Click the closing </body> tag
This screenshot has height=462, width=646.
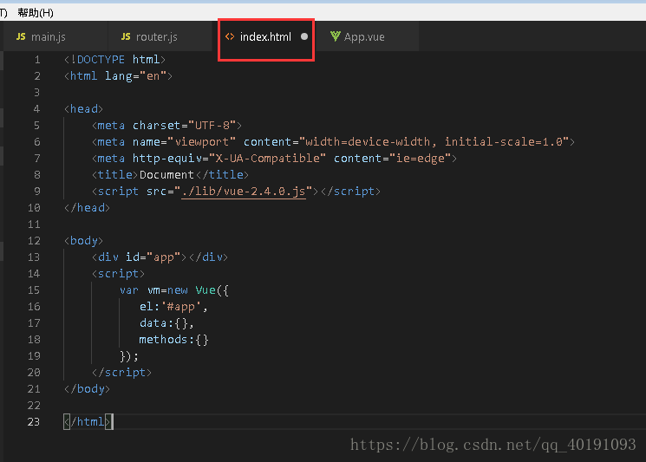[87, 389]
